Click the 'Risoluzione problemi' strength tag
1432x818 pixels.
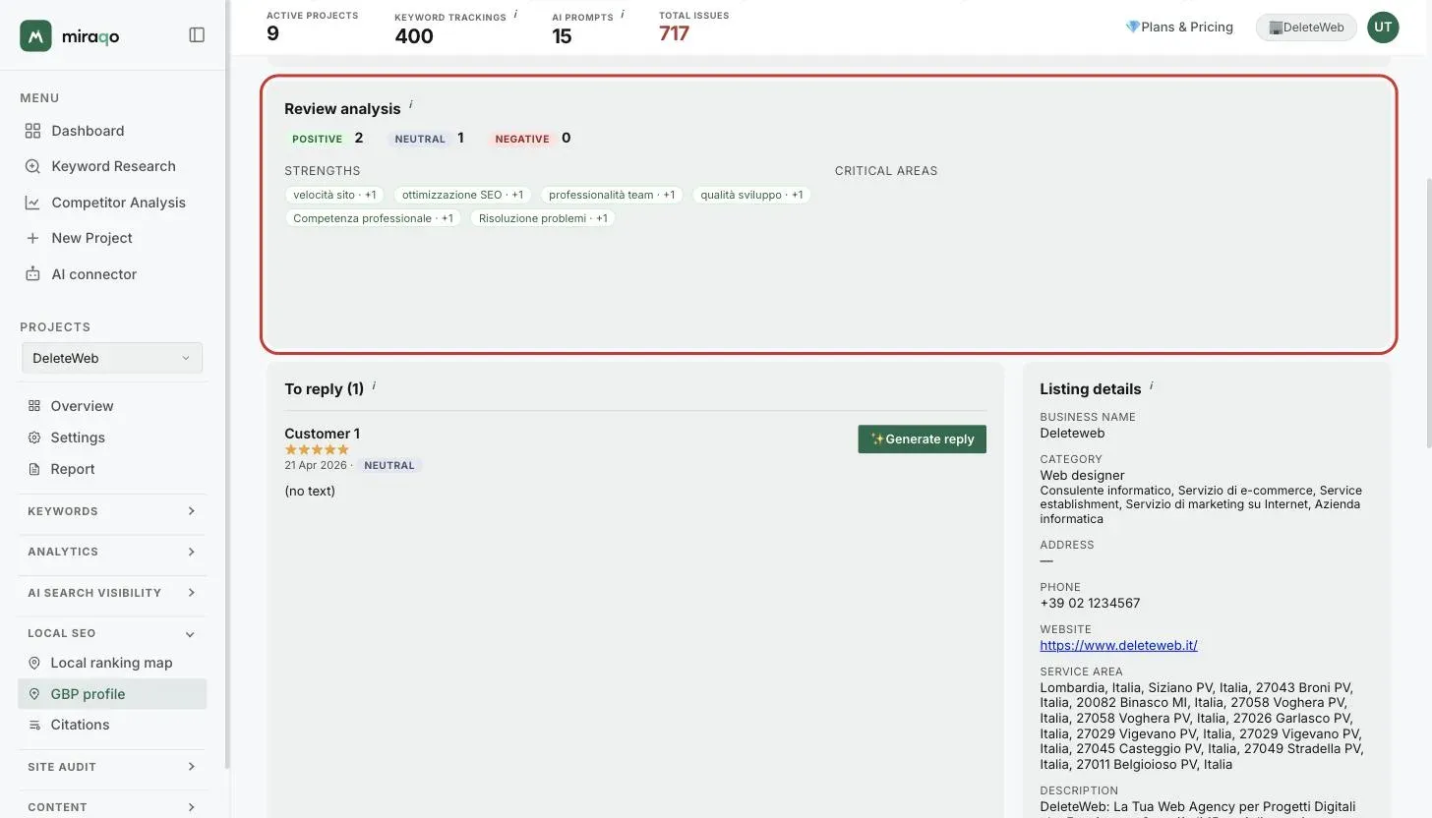pos(543,218)
